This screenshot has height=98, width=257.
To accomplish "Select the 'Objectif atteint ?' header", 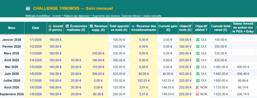I will click(201, 28).
